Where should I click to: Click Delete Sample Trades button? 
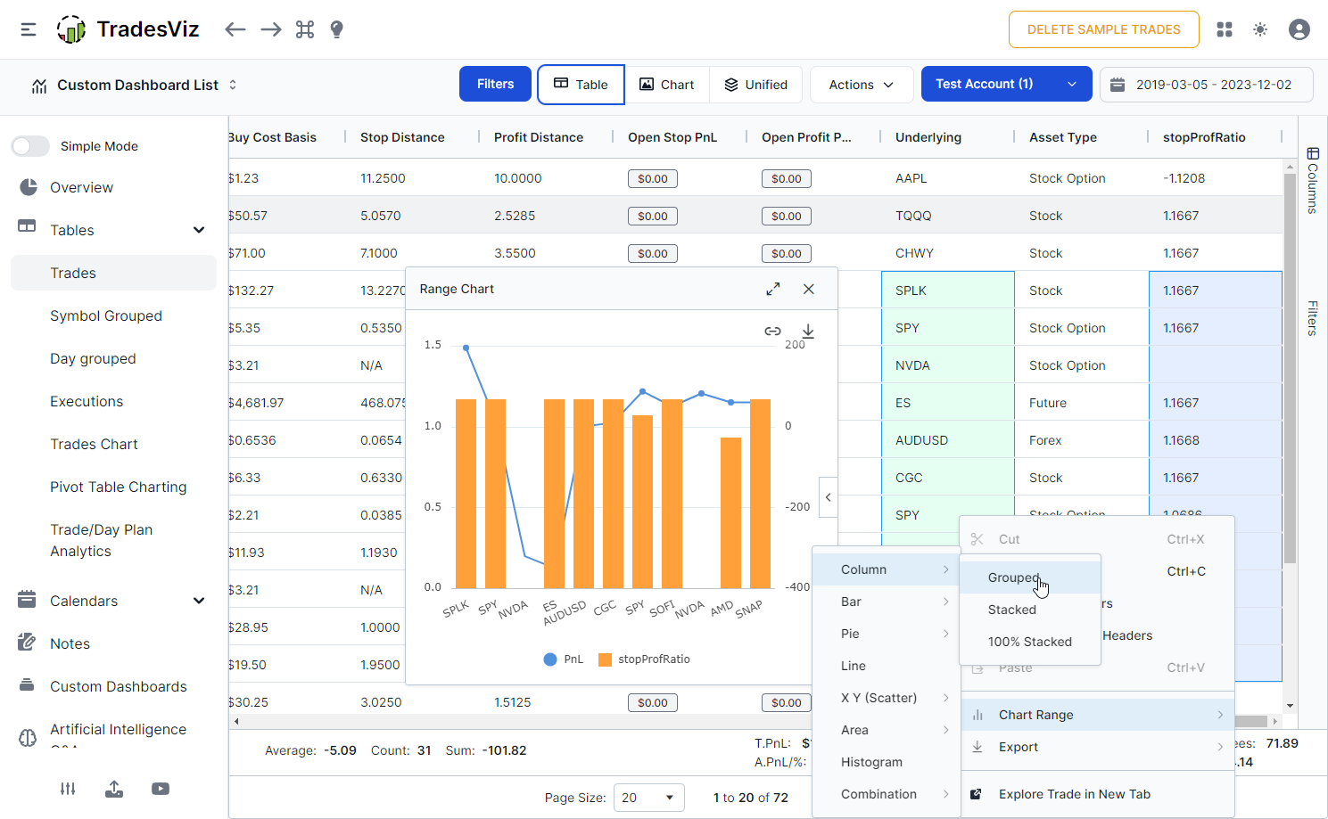(x=1103, y=29)
